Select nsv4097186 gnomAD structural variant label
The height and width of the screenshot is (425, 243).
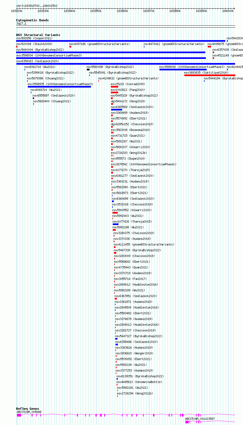[x=99, y=44]
